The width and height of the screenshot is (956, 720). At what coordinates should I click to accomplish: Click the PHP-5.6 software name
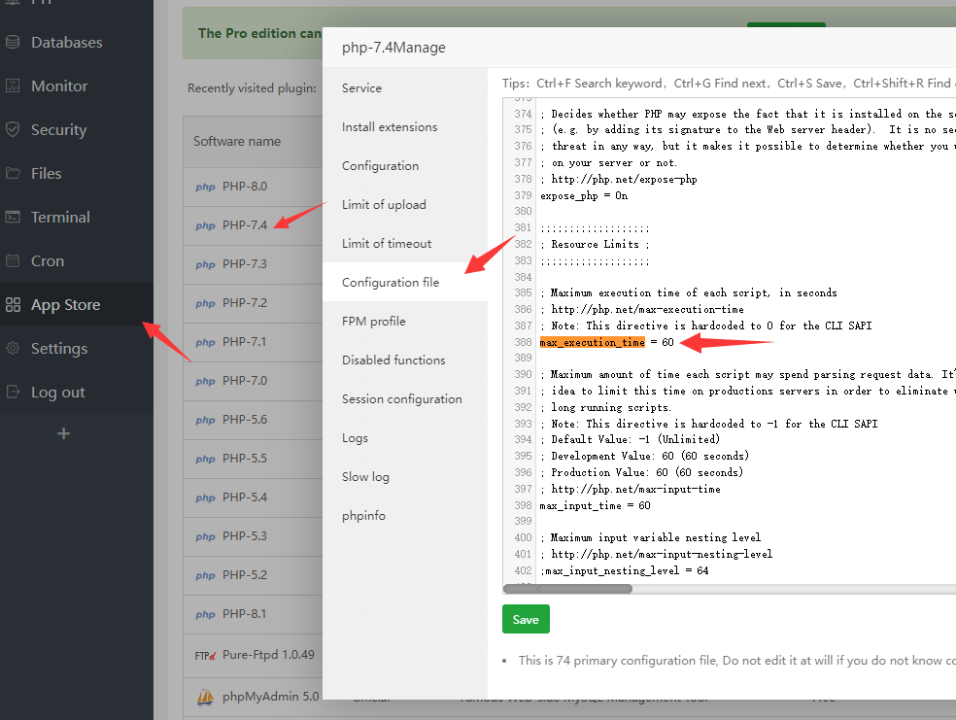[x=245, y=420]
